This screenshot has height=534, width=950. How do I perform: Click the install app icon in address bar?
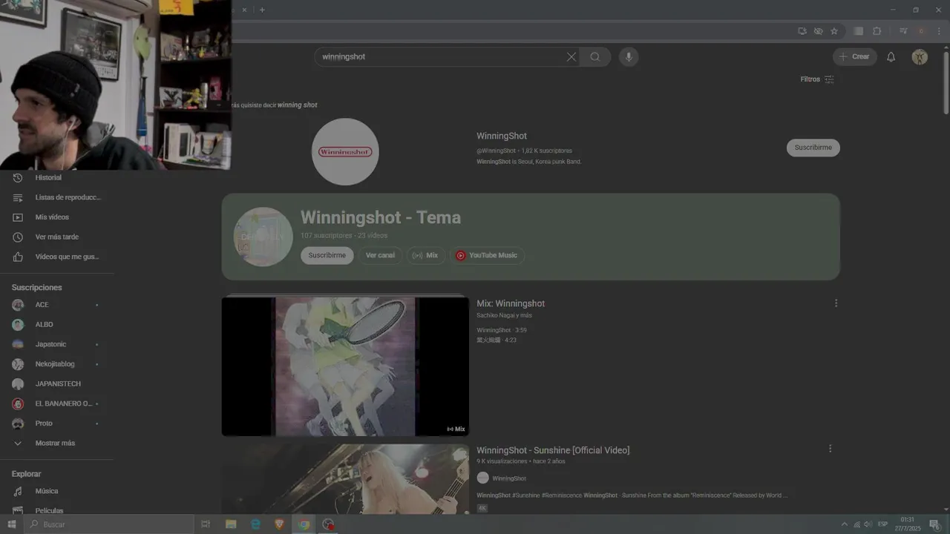[802, 31]
